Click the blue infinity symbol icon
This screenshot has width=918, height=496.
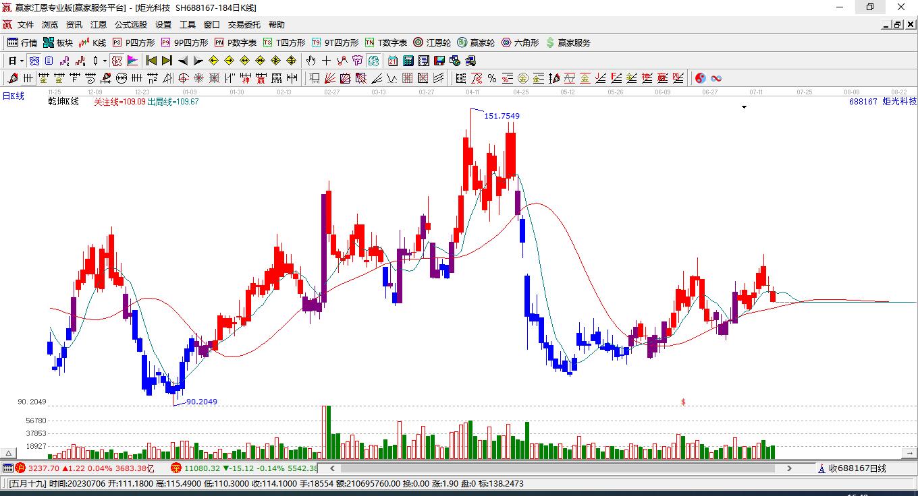point(716,78)
